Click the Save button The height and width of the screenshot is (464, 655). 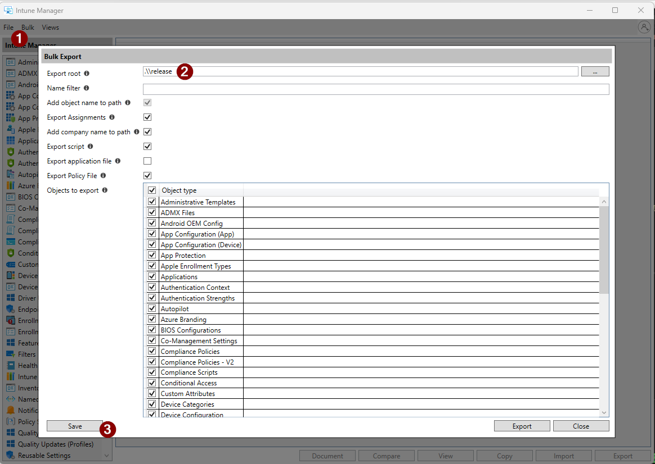75,426
